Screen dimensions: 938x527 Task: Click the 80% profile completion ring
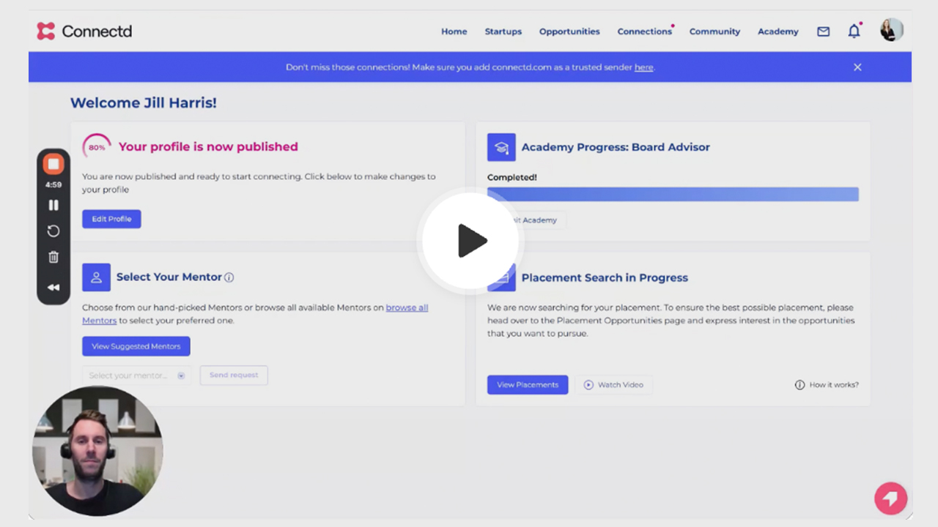pyautogui.click(x=97, y=147)
